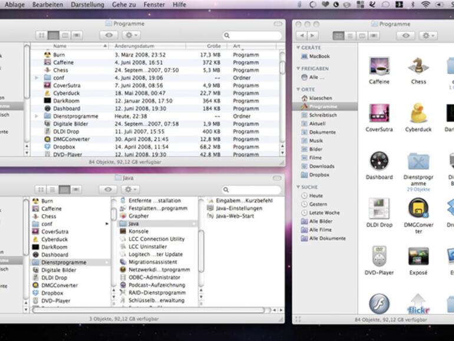
Task: Select the CoverSutra icon in the right window
Action: tap(379, 113)
